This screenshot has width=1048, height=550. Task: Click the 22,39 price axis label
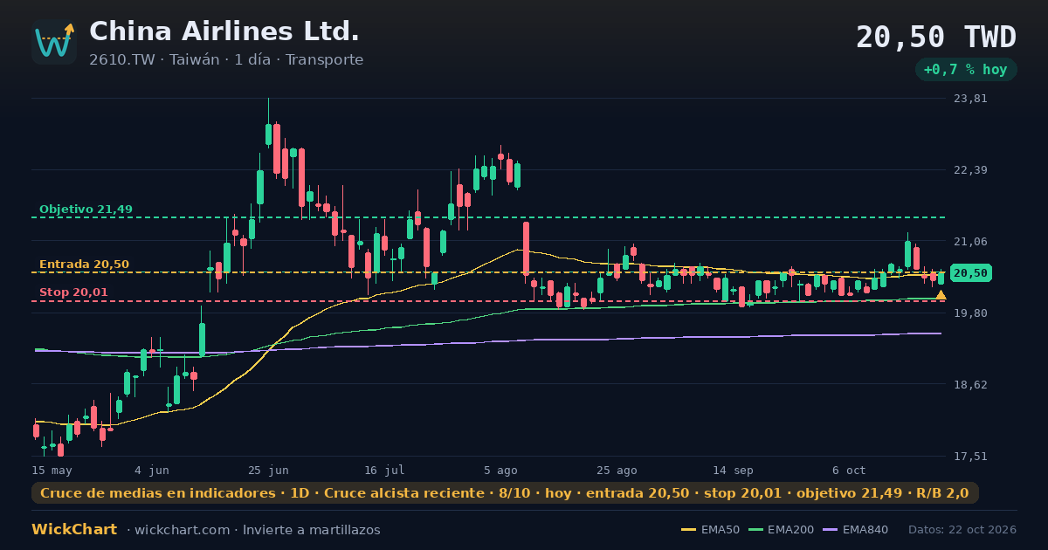(x=970, y=170)
